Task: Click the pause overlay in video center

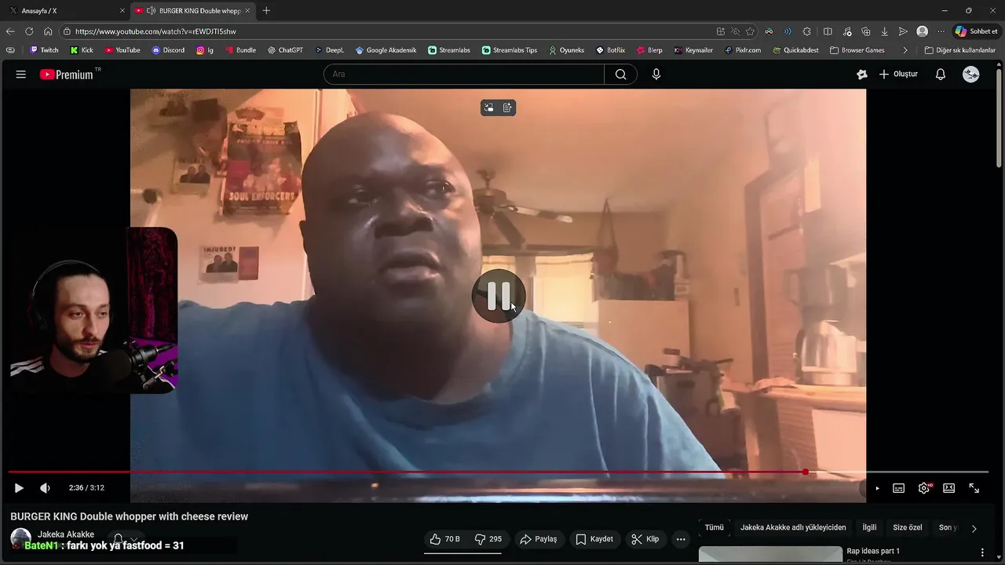Action: tap(499, 296)
